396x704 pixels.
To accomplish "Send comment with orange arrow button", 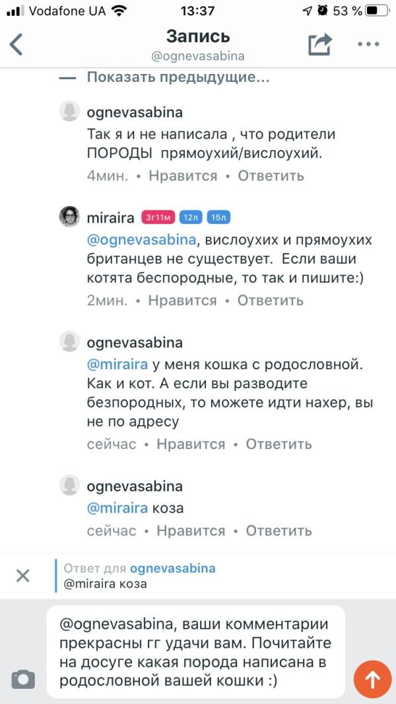I will tap(373, 678).
